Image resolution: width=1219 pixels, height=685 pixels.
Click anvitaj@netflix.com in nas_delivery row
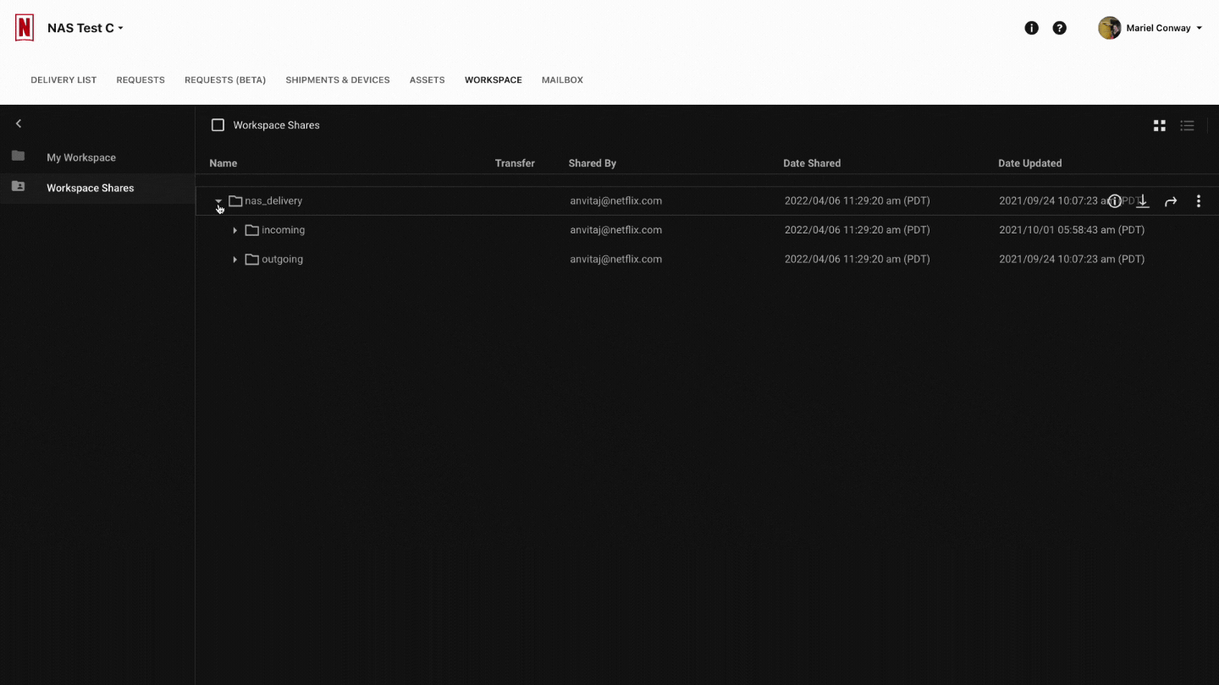tap(615, 201)
